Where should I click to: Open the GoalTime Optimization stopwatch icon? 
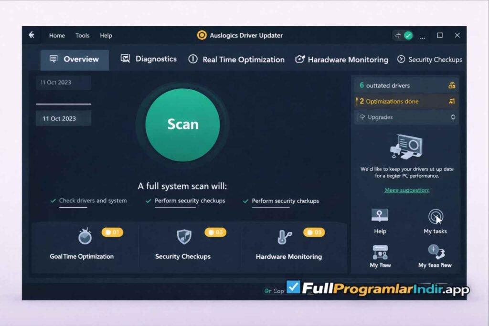(85, 236)
